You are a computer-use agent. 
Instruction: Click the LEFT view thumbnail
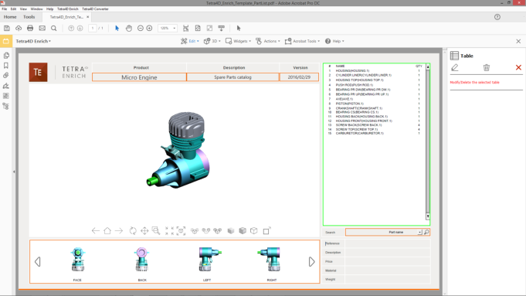210,260
